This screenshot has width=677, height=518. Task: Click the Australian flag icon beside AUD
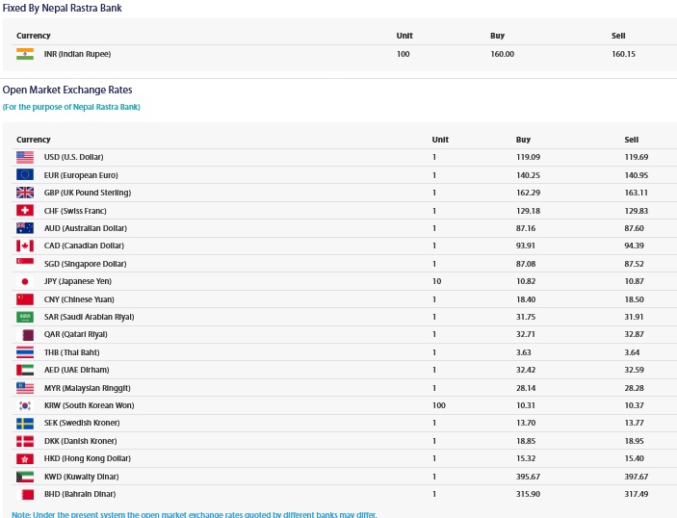tap(25, 228)
